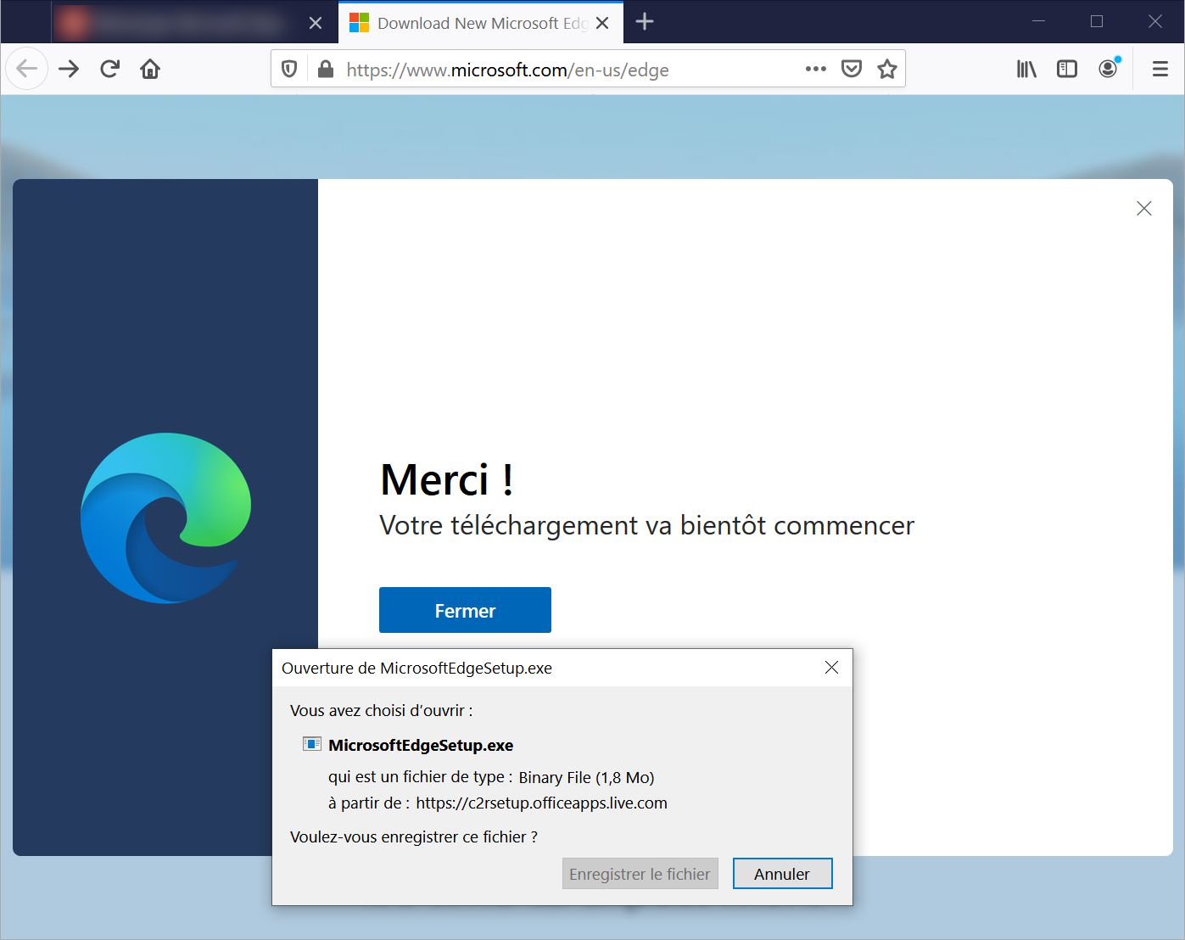Reload the current page
Screen dimensions: 1185x940
(109, 68)
